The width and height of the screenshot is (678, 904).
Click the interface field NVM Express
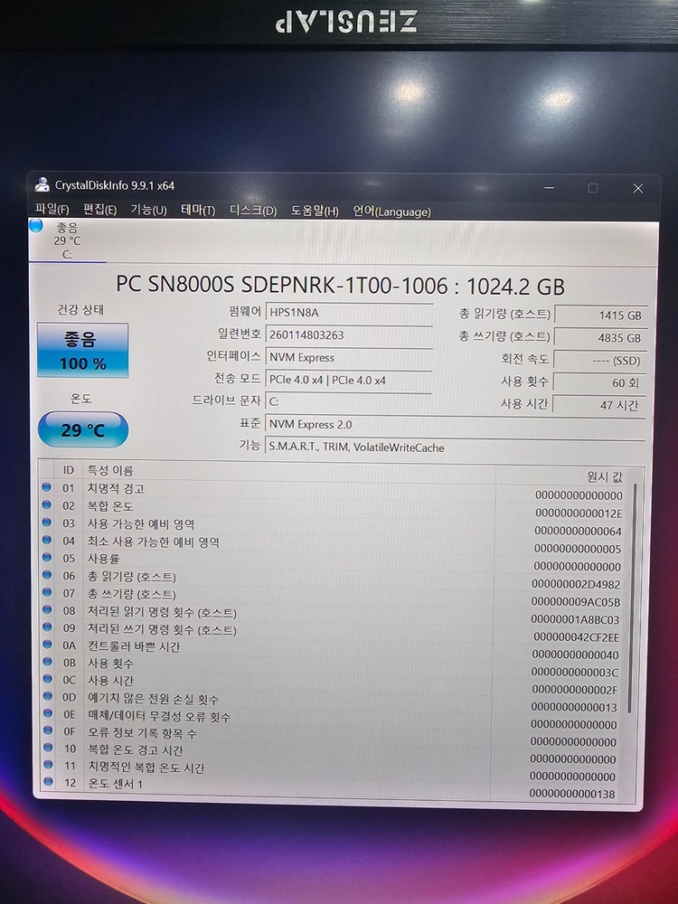point(349,357)
